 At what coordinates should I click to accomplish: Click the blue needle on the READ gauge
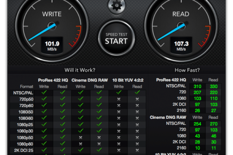point(171,32)
